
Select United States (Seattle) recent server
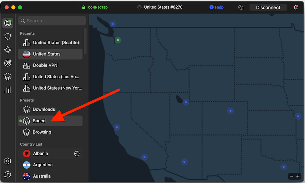(50, 43)
